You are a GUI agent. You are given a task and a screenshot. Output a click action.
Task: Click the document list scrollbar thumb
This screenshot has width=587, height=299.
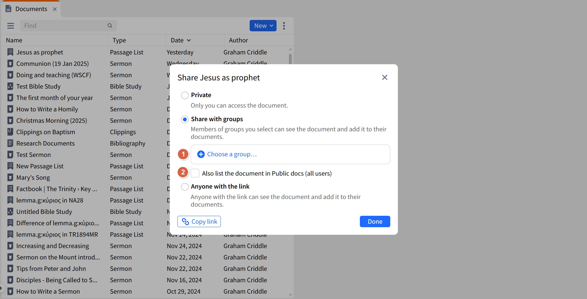[x=290, y=59]
